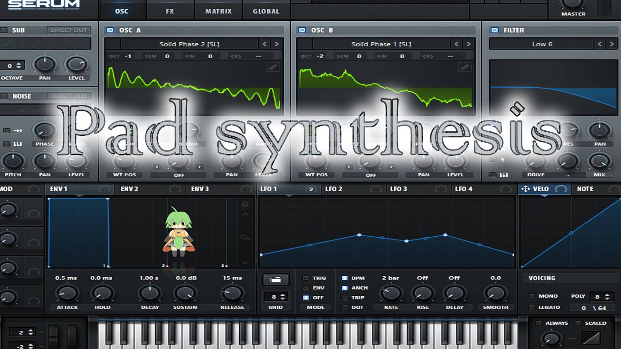Screen dimensions: 621x349
Task: Open OSC A warp mode OFF menu
Action: tap(178, 175)
